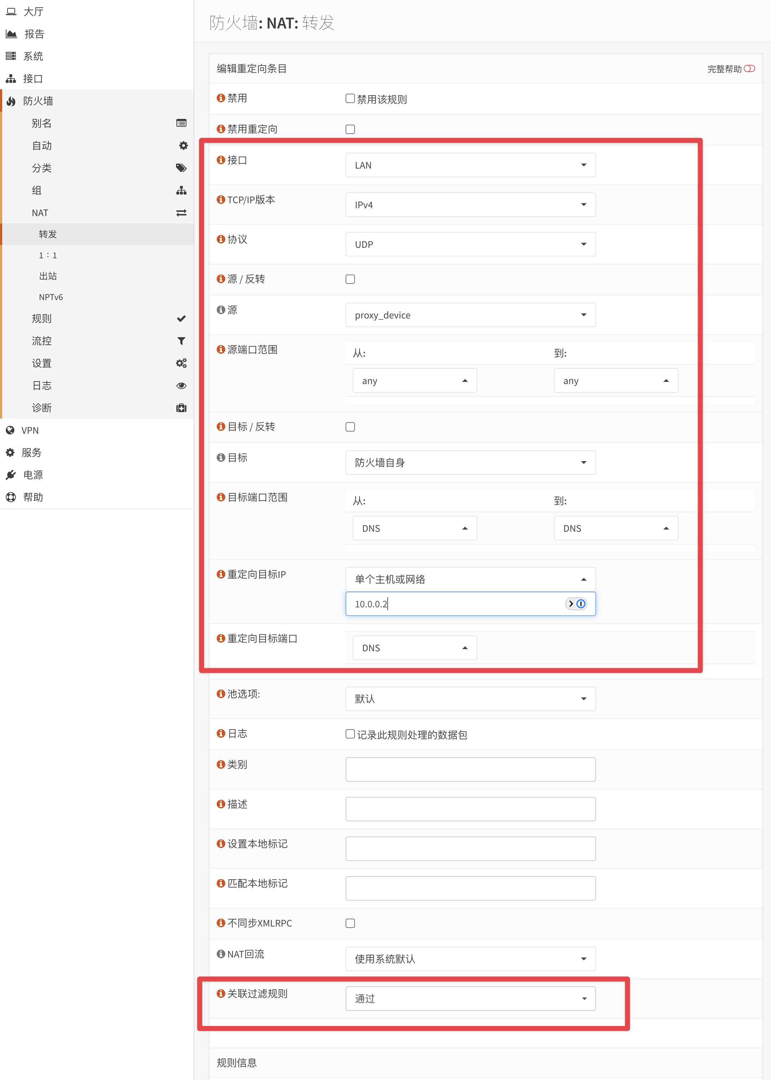Open the 源 proxy_device dropdown

(470, 314)
